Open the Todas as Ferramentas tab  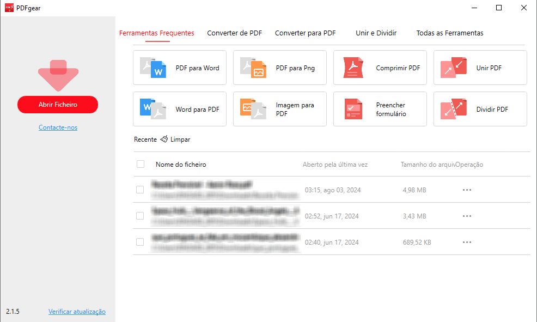(x=450, y=33)
